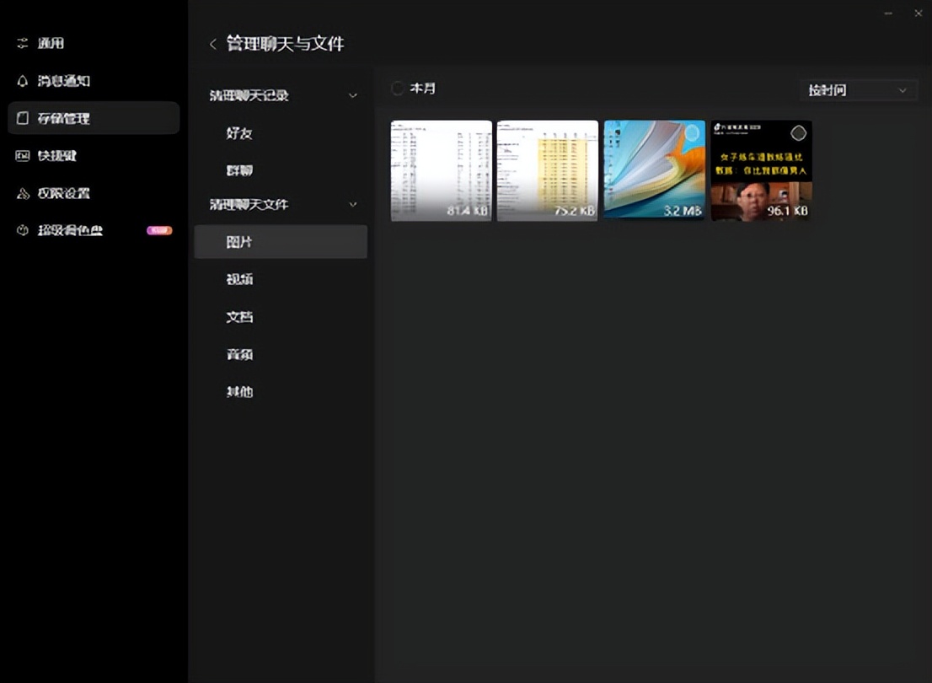Tick the selection circle on the 96.1 KB image
Screen dimensions: 932x683
pyautogui.click(x=798, y=133)
